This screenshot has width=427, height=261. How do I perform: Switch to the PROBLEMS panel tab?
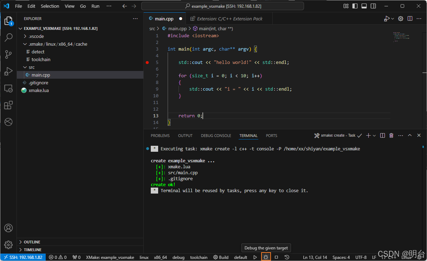(160, 136)
